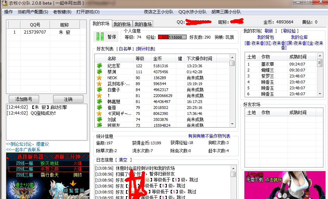Open 我的背包 link
This screenshot has height=199, width=328.
click(x=265, y=37)
